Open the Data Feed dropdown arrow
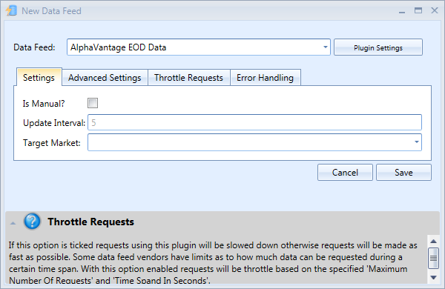This screenshot has height=289, width=445. (326, 47)
